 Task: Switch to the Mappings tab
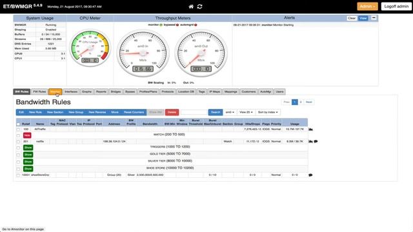(x=231, y=92)
